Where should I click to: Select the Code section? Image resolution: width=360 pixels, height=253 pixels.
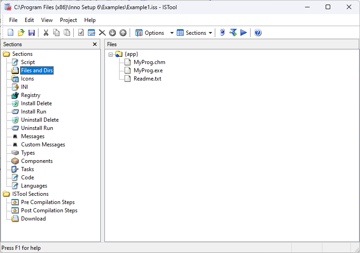click(x=27, y=178)
